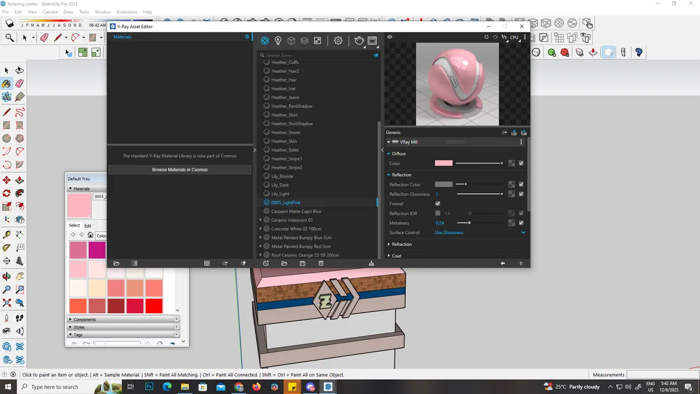
Task: Click the Reflection Glossiness texture slot
Action: [x=511, y=194]
